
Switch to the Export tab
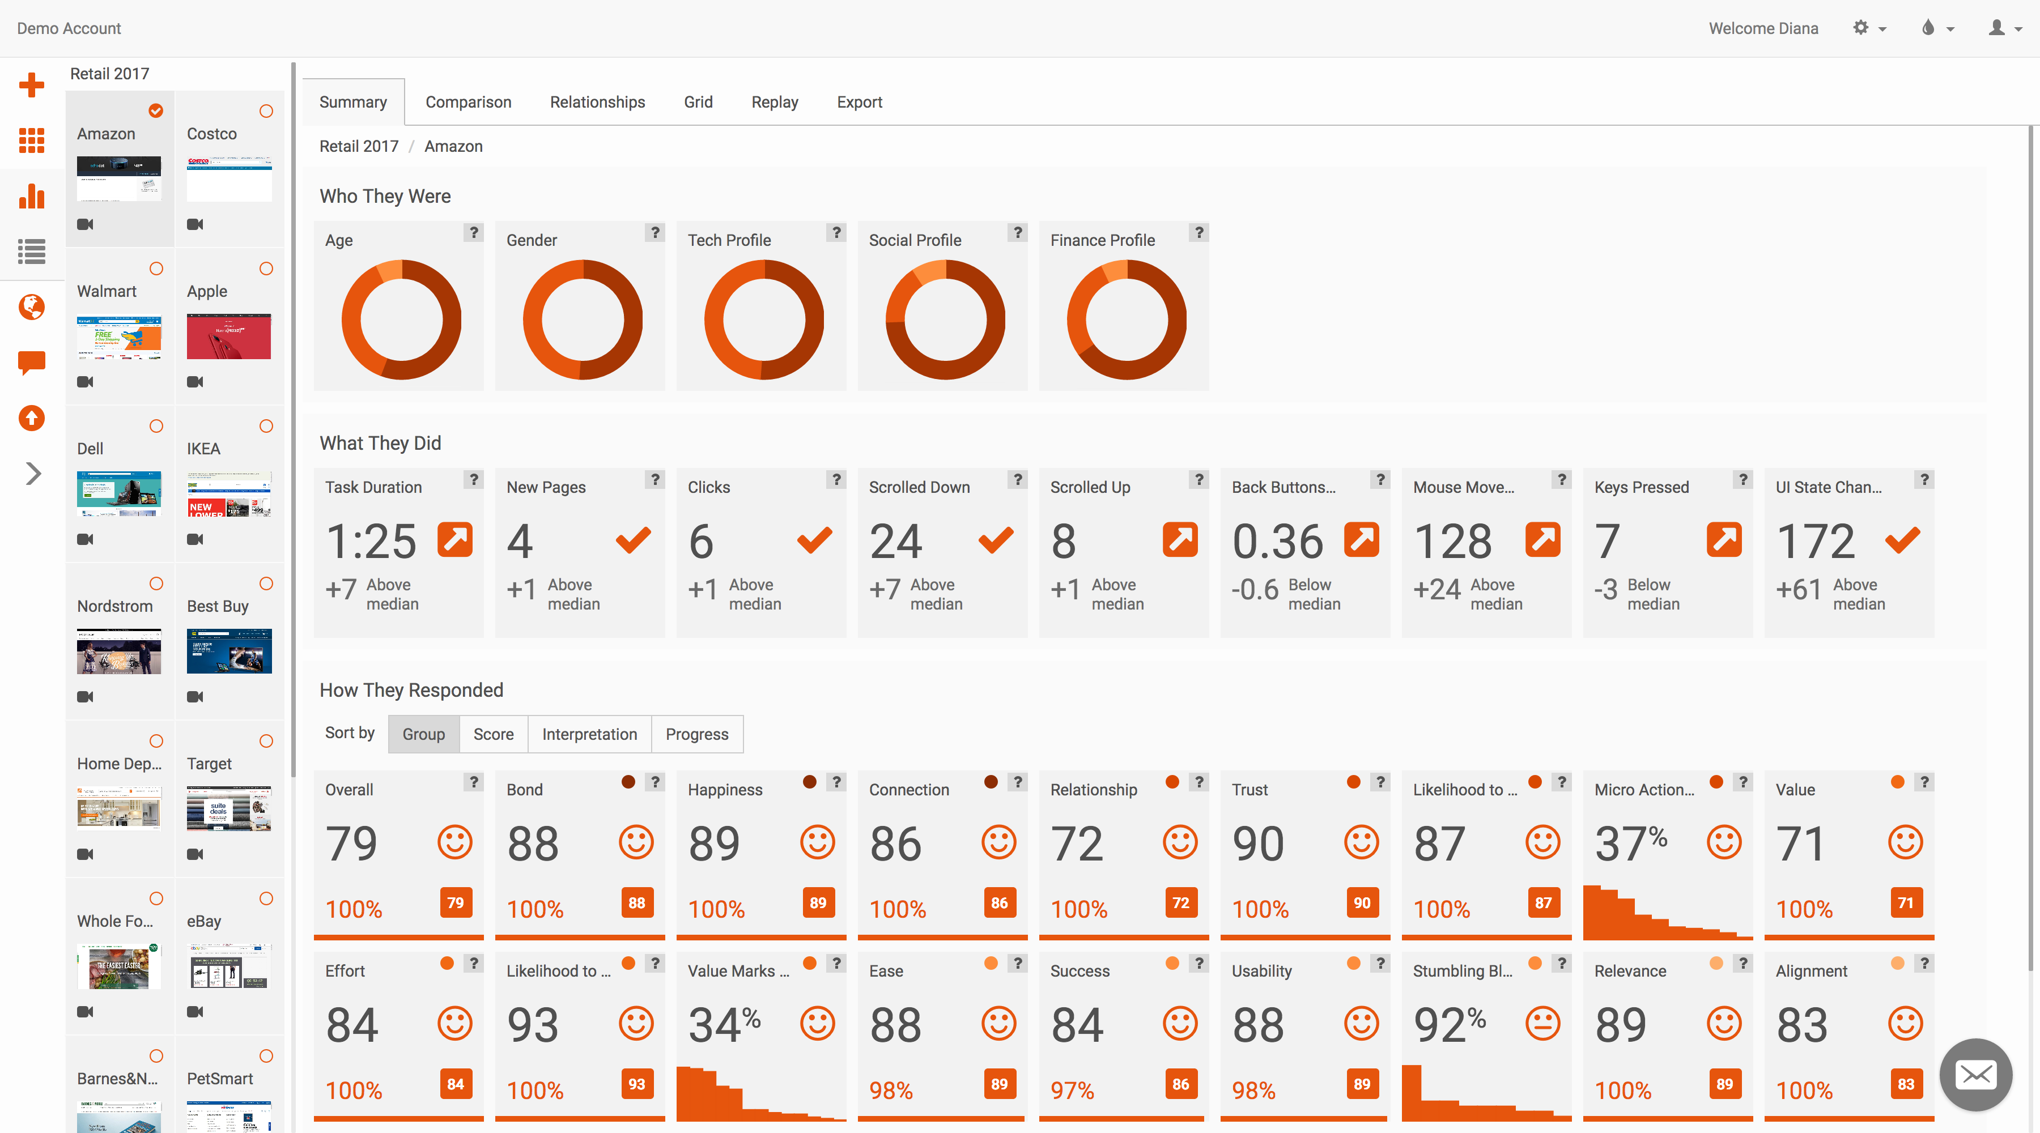[x=859, y=102]
